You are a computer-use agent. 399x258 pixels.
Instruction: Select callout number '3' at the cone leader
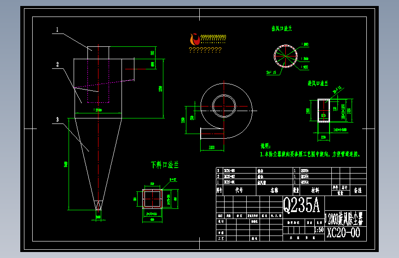[58, 120]
